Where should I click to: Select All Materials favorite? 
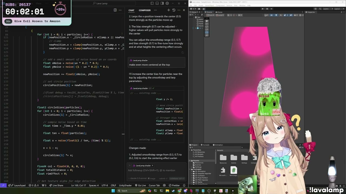(200, 152)
